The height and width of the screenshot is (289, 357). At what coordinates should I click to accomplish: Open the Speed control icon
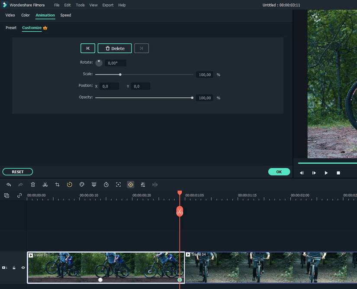[69, 185]
